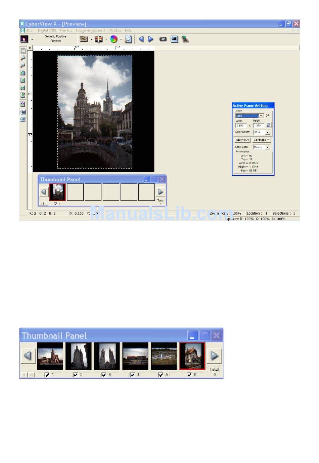Click the Apply to All button
The height and width of the screenshot is (463, 319).
(x=242, y=140)
